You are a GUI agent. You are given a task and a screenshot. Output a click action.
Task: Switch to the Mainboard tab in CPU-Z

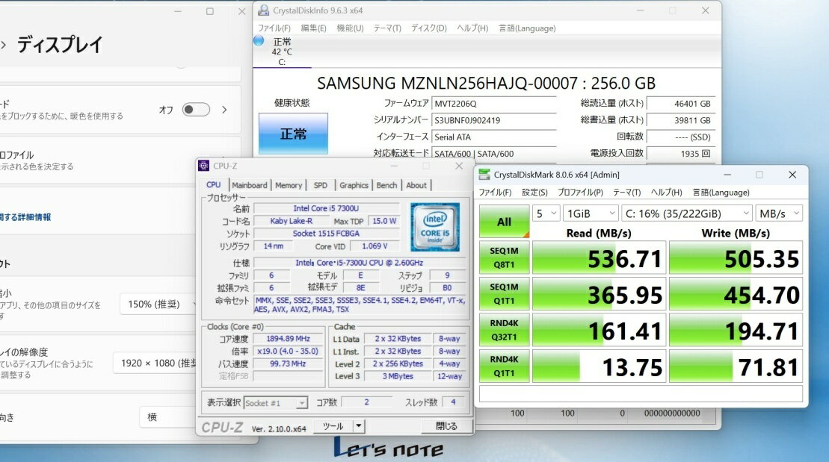249,185
